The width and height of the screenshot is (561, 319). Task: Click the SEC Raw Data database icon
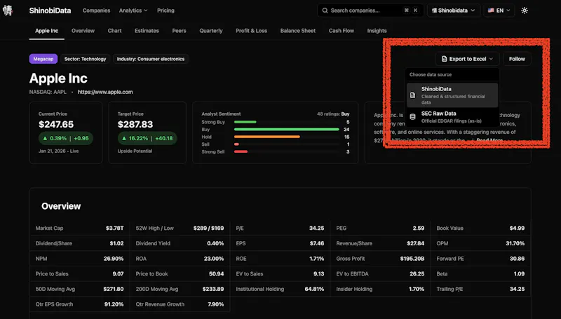pos(412,116)
